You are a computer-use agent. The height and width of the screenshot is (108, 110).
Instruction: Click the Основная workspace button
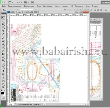pos(106,2)
